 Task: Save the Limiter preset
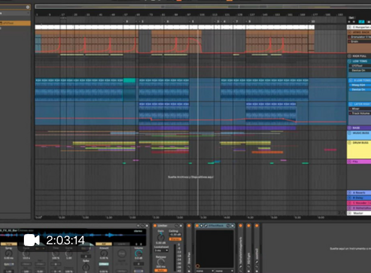181,226
